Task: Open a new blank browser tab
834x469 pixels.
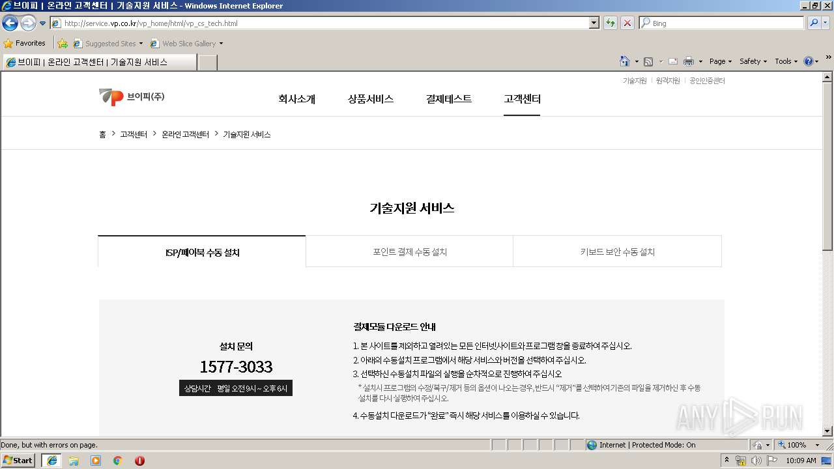Action: (207, 63)
